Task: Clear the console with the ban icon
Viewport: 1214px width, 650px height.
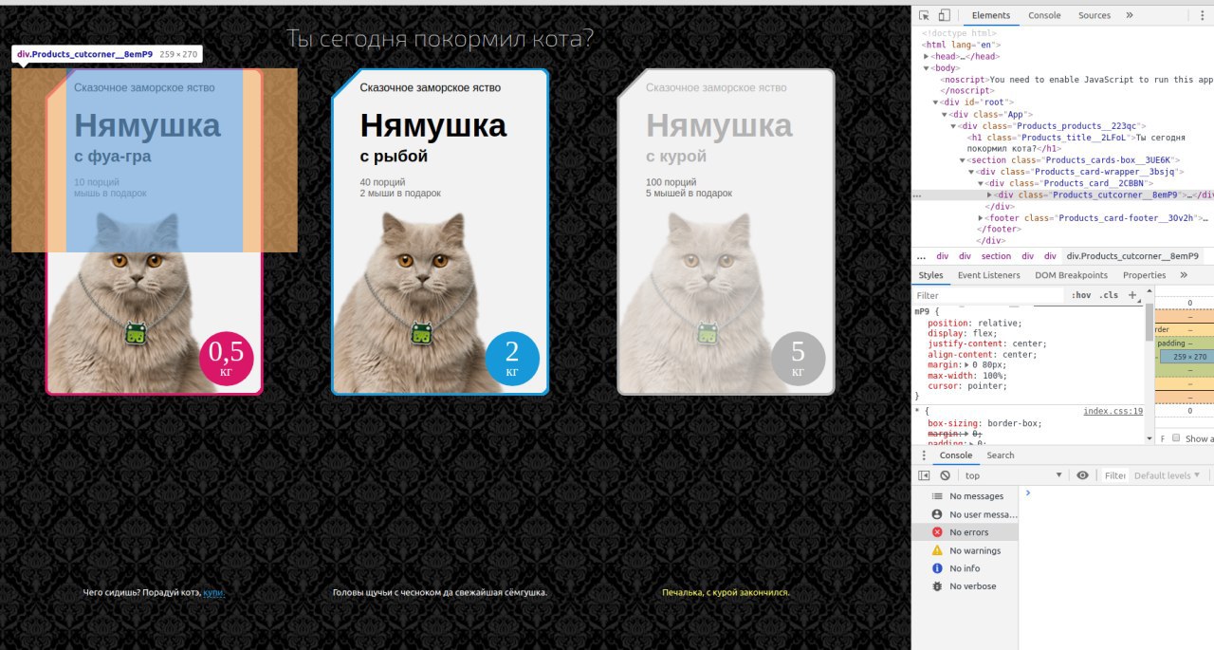Action: (x=945, y=475)
